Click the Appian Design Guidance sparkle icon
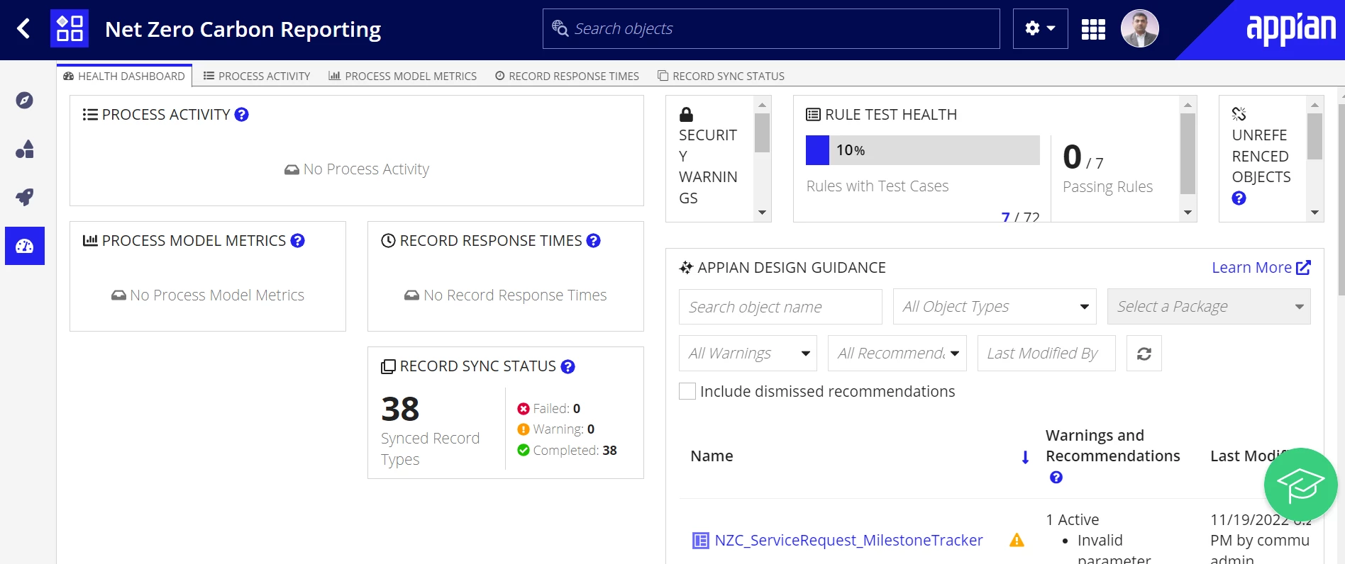 pos(686,268)
